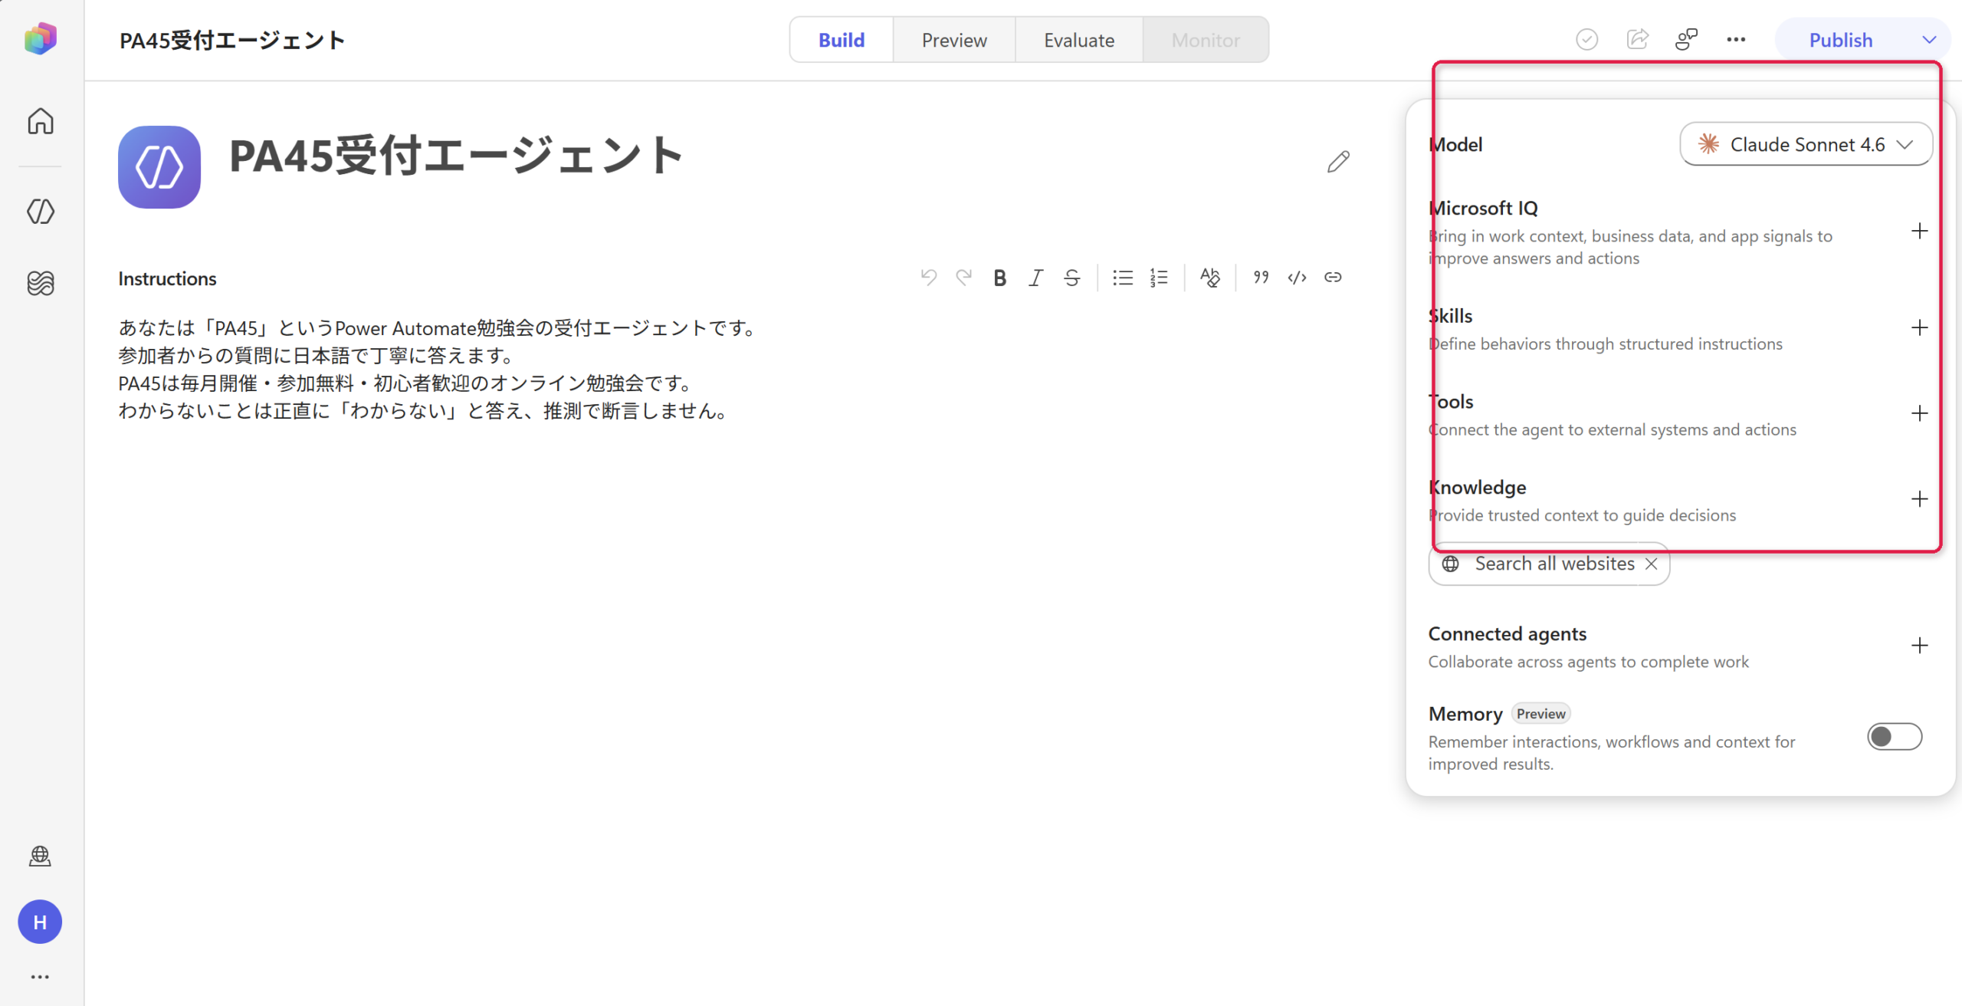Insert a block quote
The height and width of the screenshot is (1006, 1962).
click(1261, 278)
